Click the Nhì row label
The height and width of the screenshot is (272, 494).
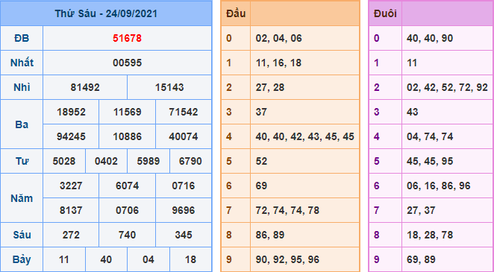(22, 87)
